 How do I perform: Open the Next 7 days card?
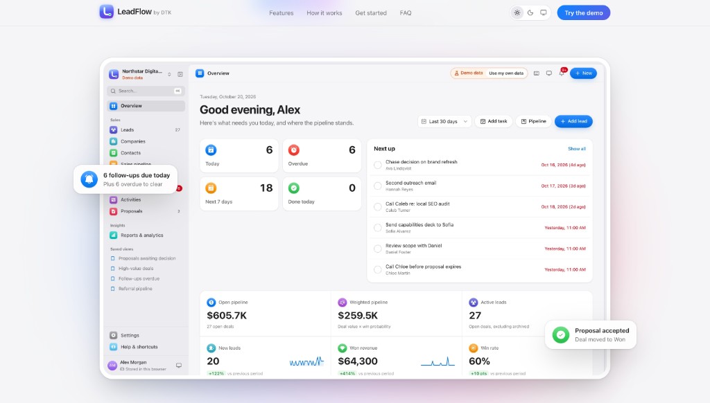click(239, 194)
